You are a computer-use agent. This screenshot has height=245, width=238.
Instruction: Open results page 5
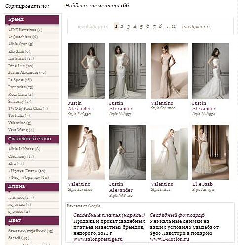[141, 27]
